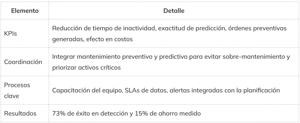Select the Resultados row label
Screen dimensions: 300x123
[20, 113]
